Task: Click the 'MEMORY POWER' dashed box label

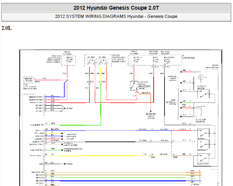Action: pyautogui.click(x=28, y=80)
